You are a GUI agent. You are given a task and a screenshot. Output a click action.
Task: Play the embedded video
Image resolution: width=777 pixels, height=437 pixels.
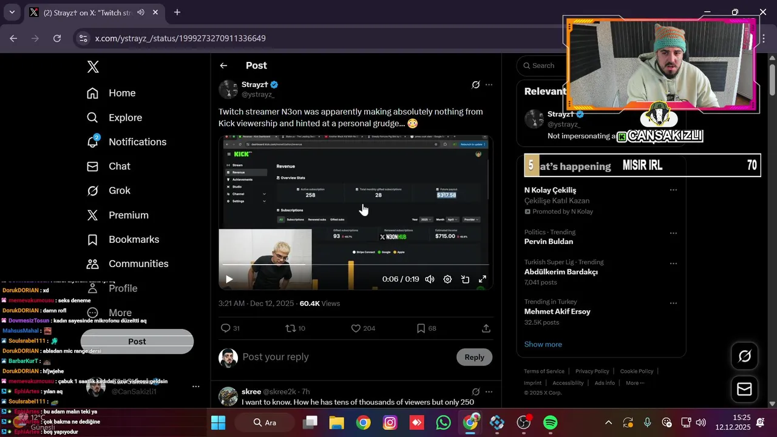click(x=229, y=279)
